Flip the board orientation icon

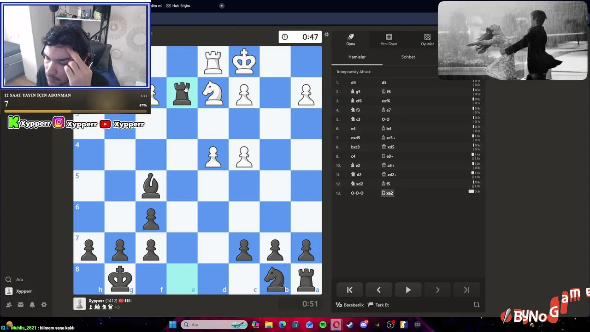coord(477,305)
